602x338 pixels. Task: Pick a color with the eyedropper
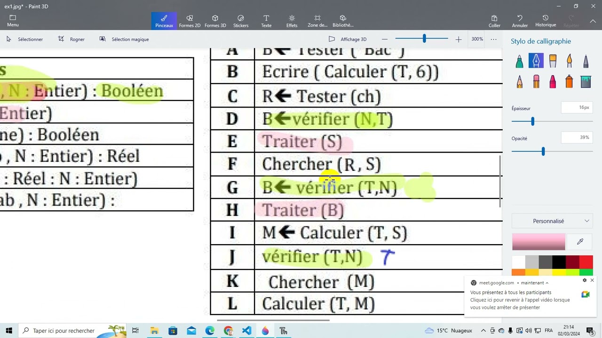[x=580, y=242]
